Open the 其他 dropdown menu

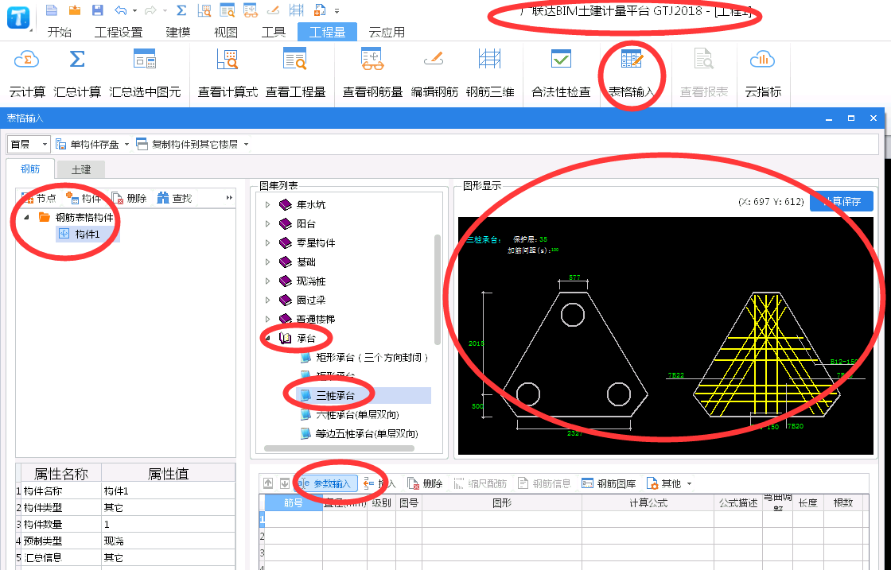coord(669,483)
